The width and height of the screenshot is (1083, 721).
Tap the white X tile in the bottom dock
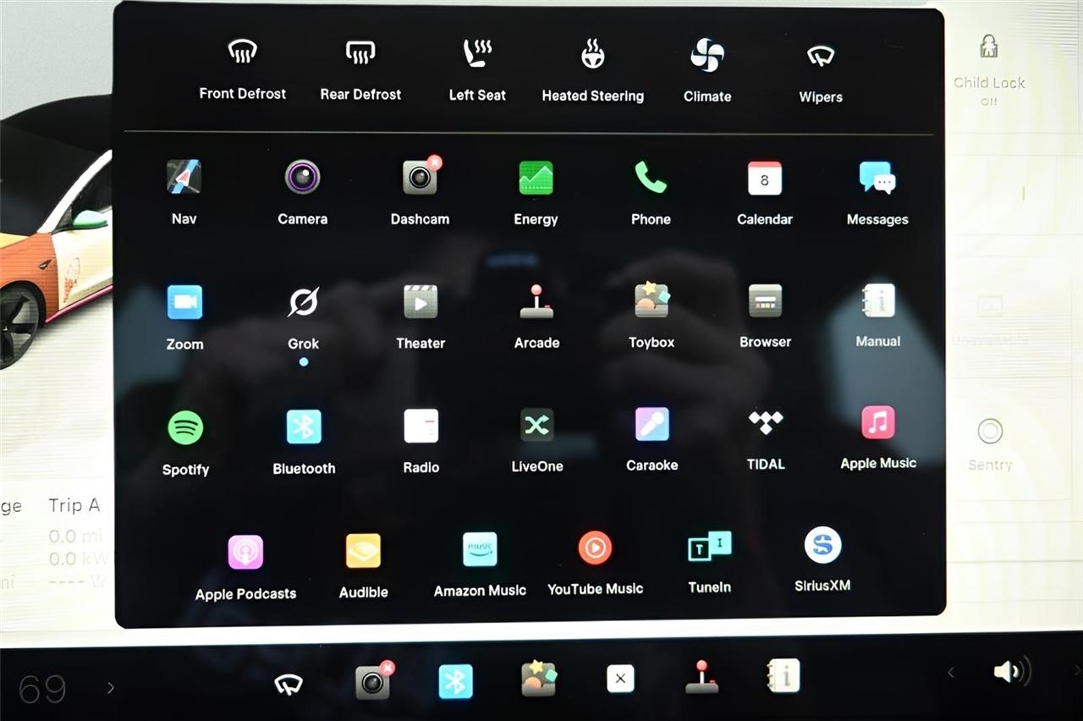click(x=620, y=679)
